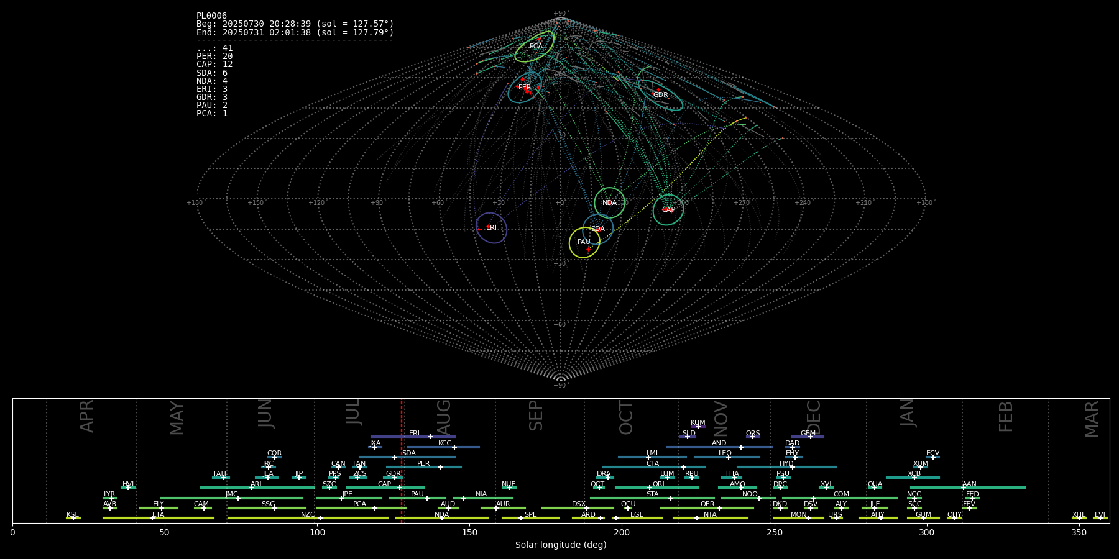Click the 'PCA: 1' legend entry

[212, 114]
